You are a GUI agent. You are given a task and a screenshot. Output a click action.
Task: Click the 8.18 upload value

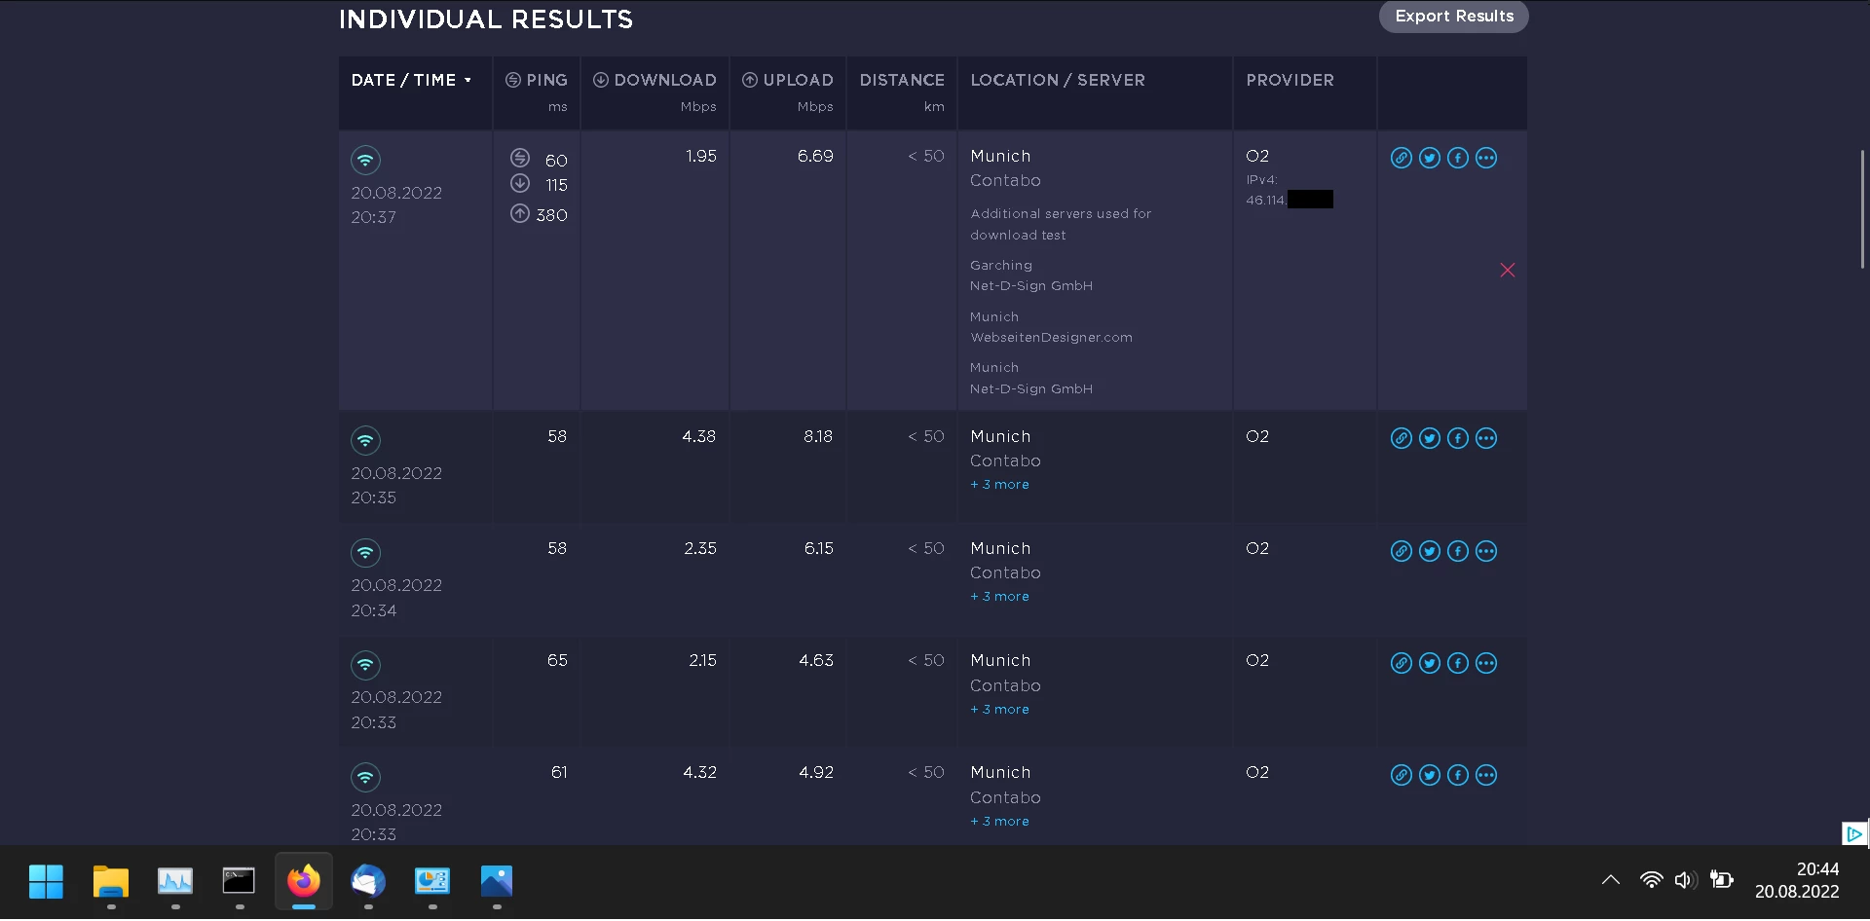pyautogui.click(x=817, y=437)
